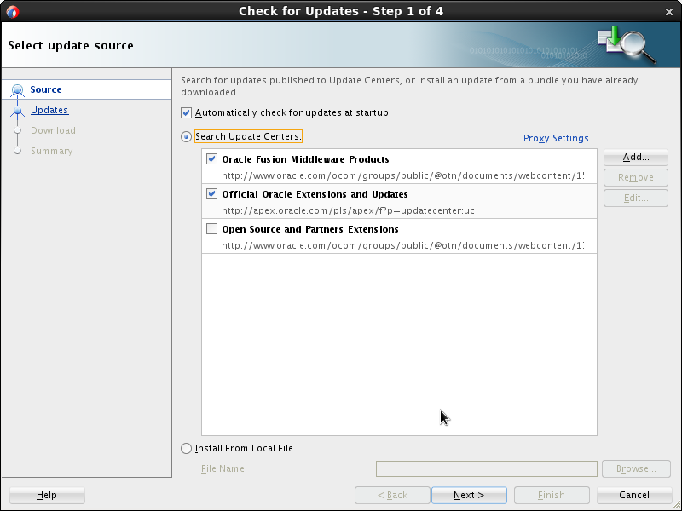The height and width of the screenshot is (511, 682).
Task: Click the Download step label
Action: [x=53, y=130]
